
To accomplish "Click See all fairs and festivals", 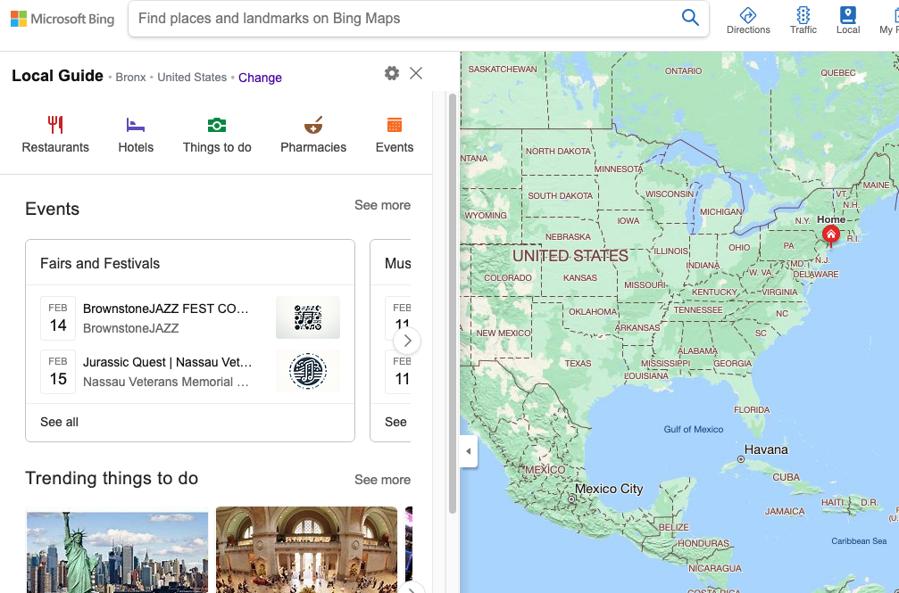I will tap(59, 421).
